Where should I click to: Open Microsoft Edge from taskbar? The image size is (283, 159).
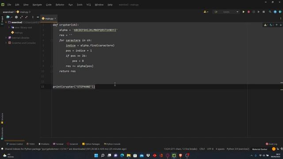coord(122,155)
